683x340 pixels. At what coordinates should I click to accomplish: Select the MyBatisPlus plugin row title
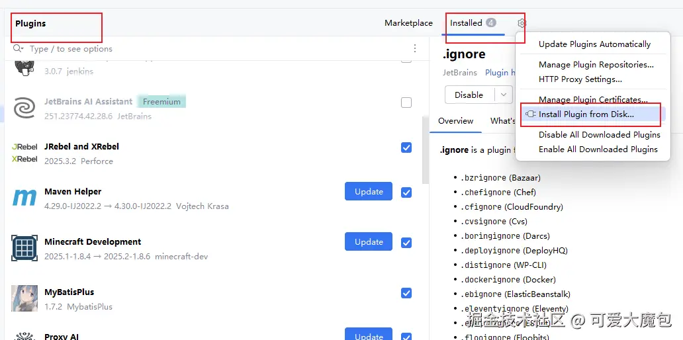click(x=69, y=292)
